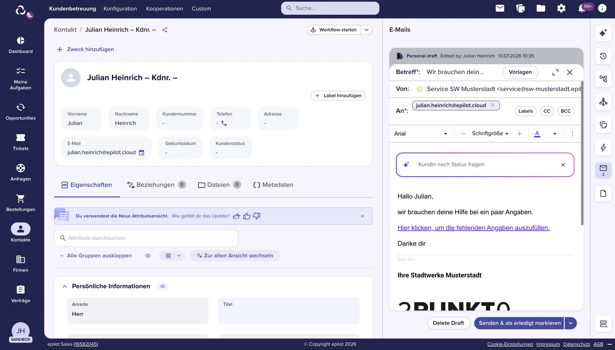The height and width of the screenshot is (350, 615).
Task: Switch to the Metadaten tab
Action: pos(273,185)
